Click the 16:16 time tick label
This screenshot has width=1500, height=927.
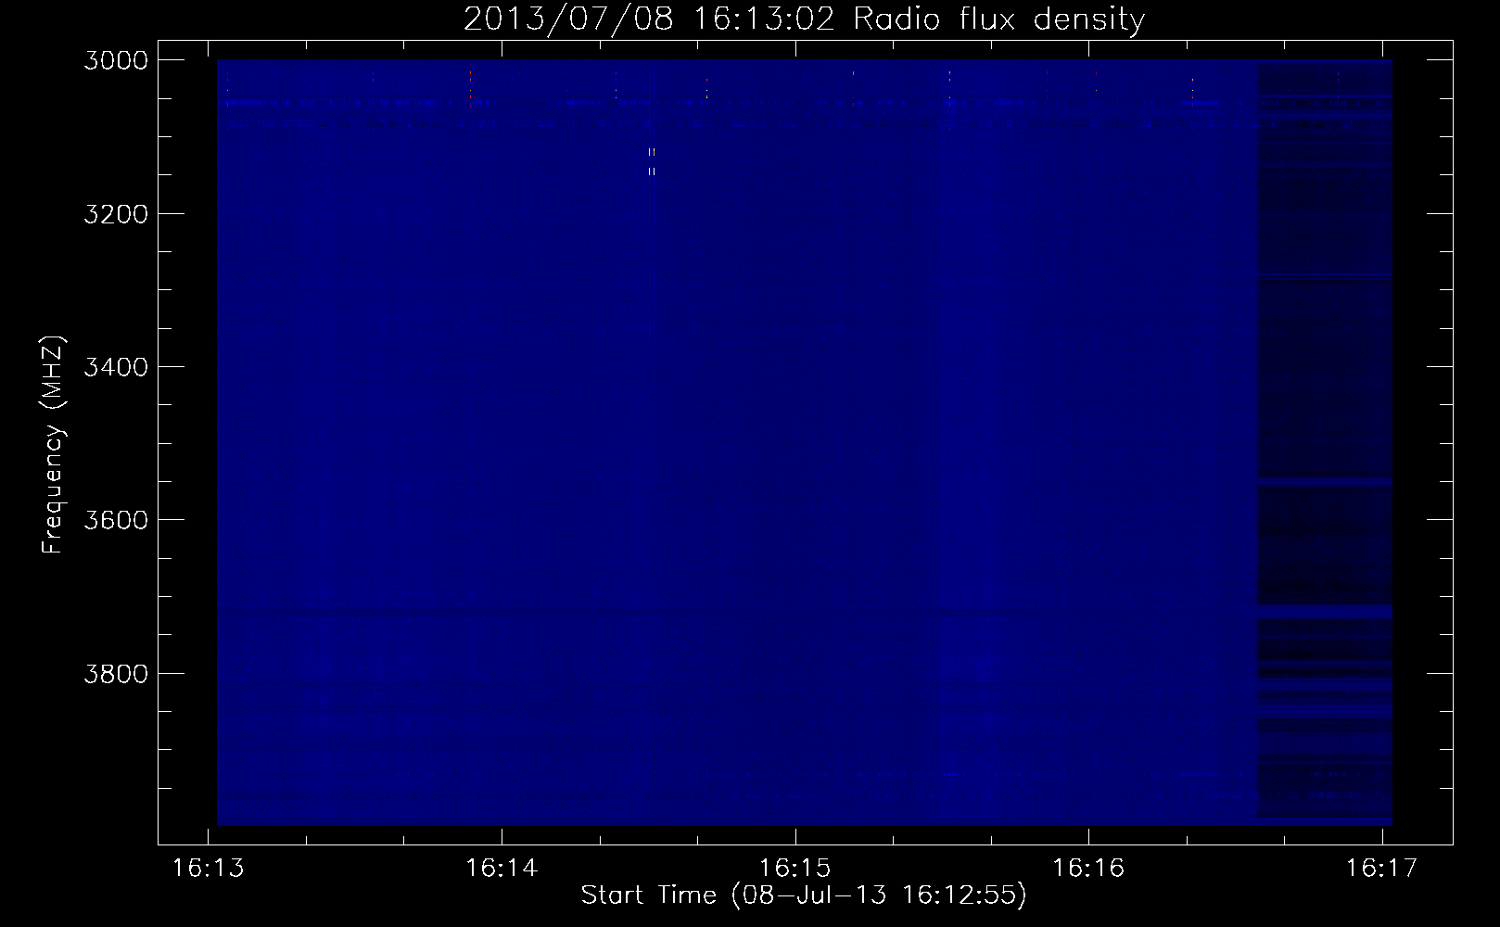1088,868
